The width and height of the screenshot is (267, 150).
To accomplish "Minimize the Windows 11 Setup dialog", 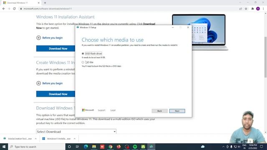I will [173, 27].
